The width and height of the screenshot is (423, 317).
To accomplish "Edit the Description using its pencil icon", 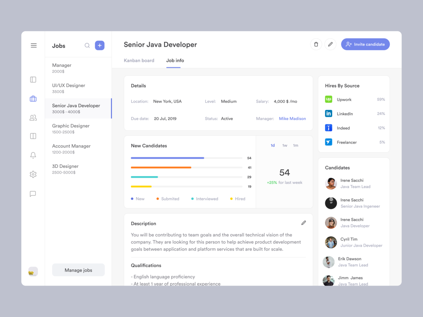I will tap(304, 223).
